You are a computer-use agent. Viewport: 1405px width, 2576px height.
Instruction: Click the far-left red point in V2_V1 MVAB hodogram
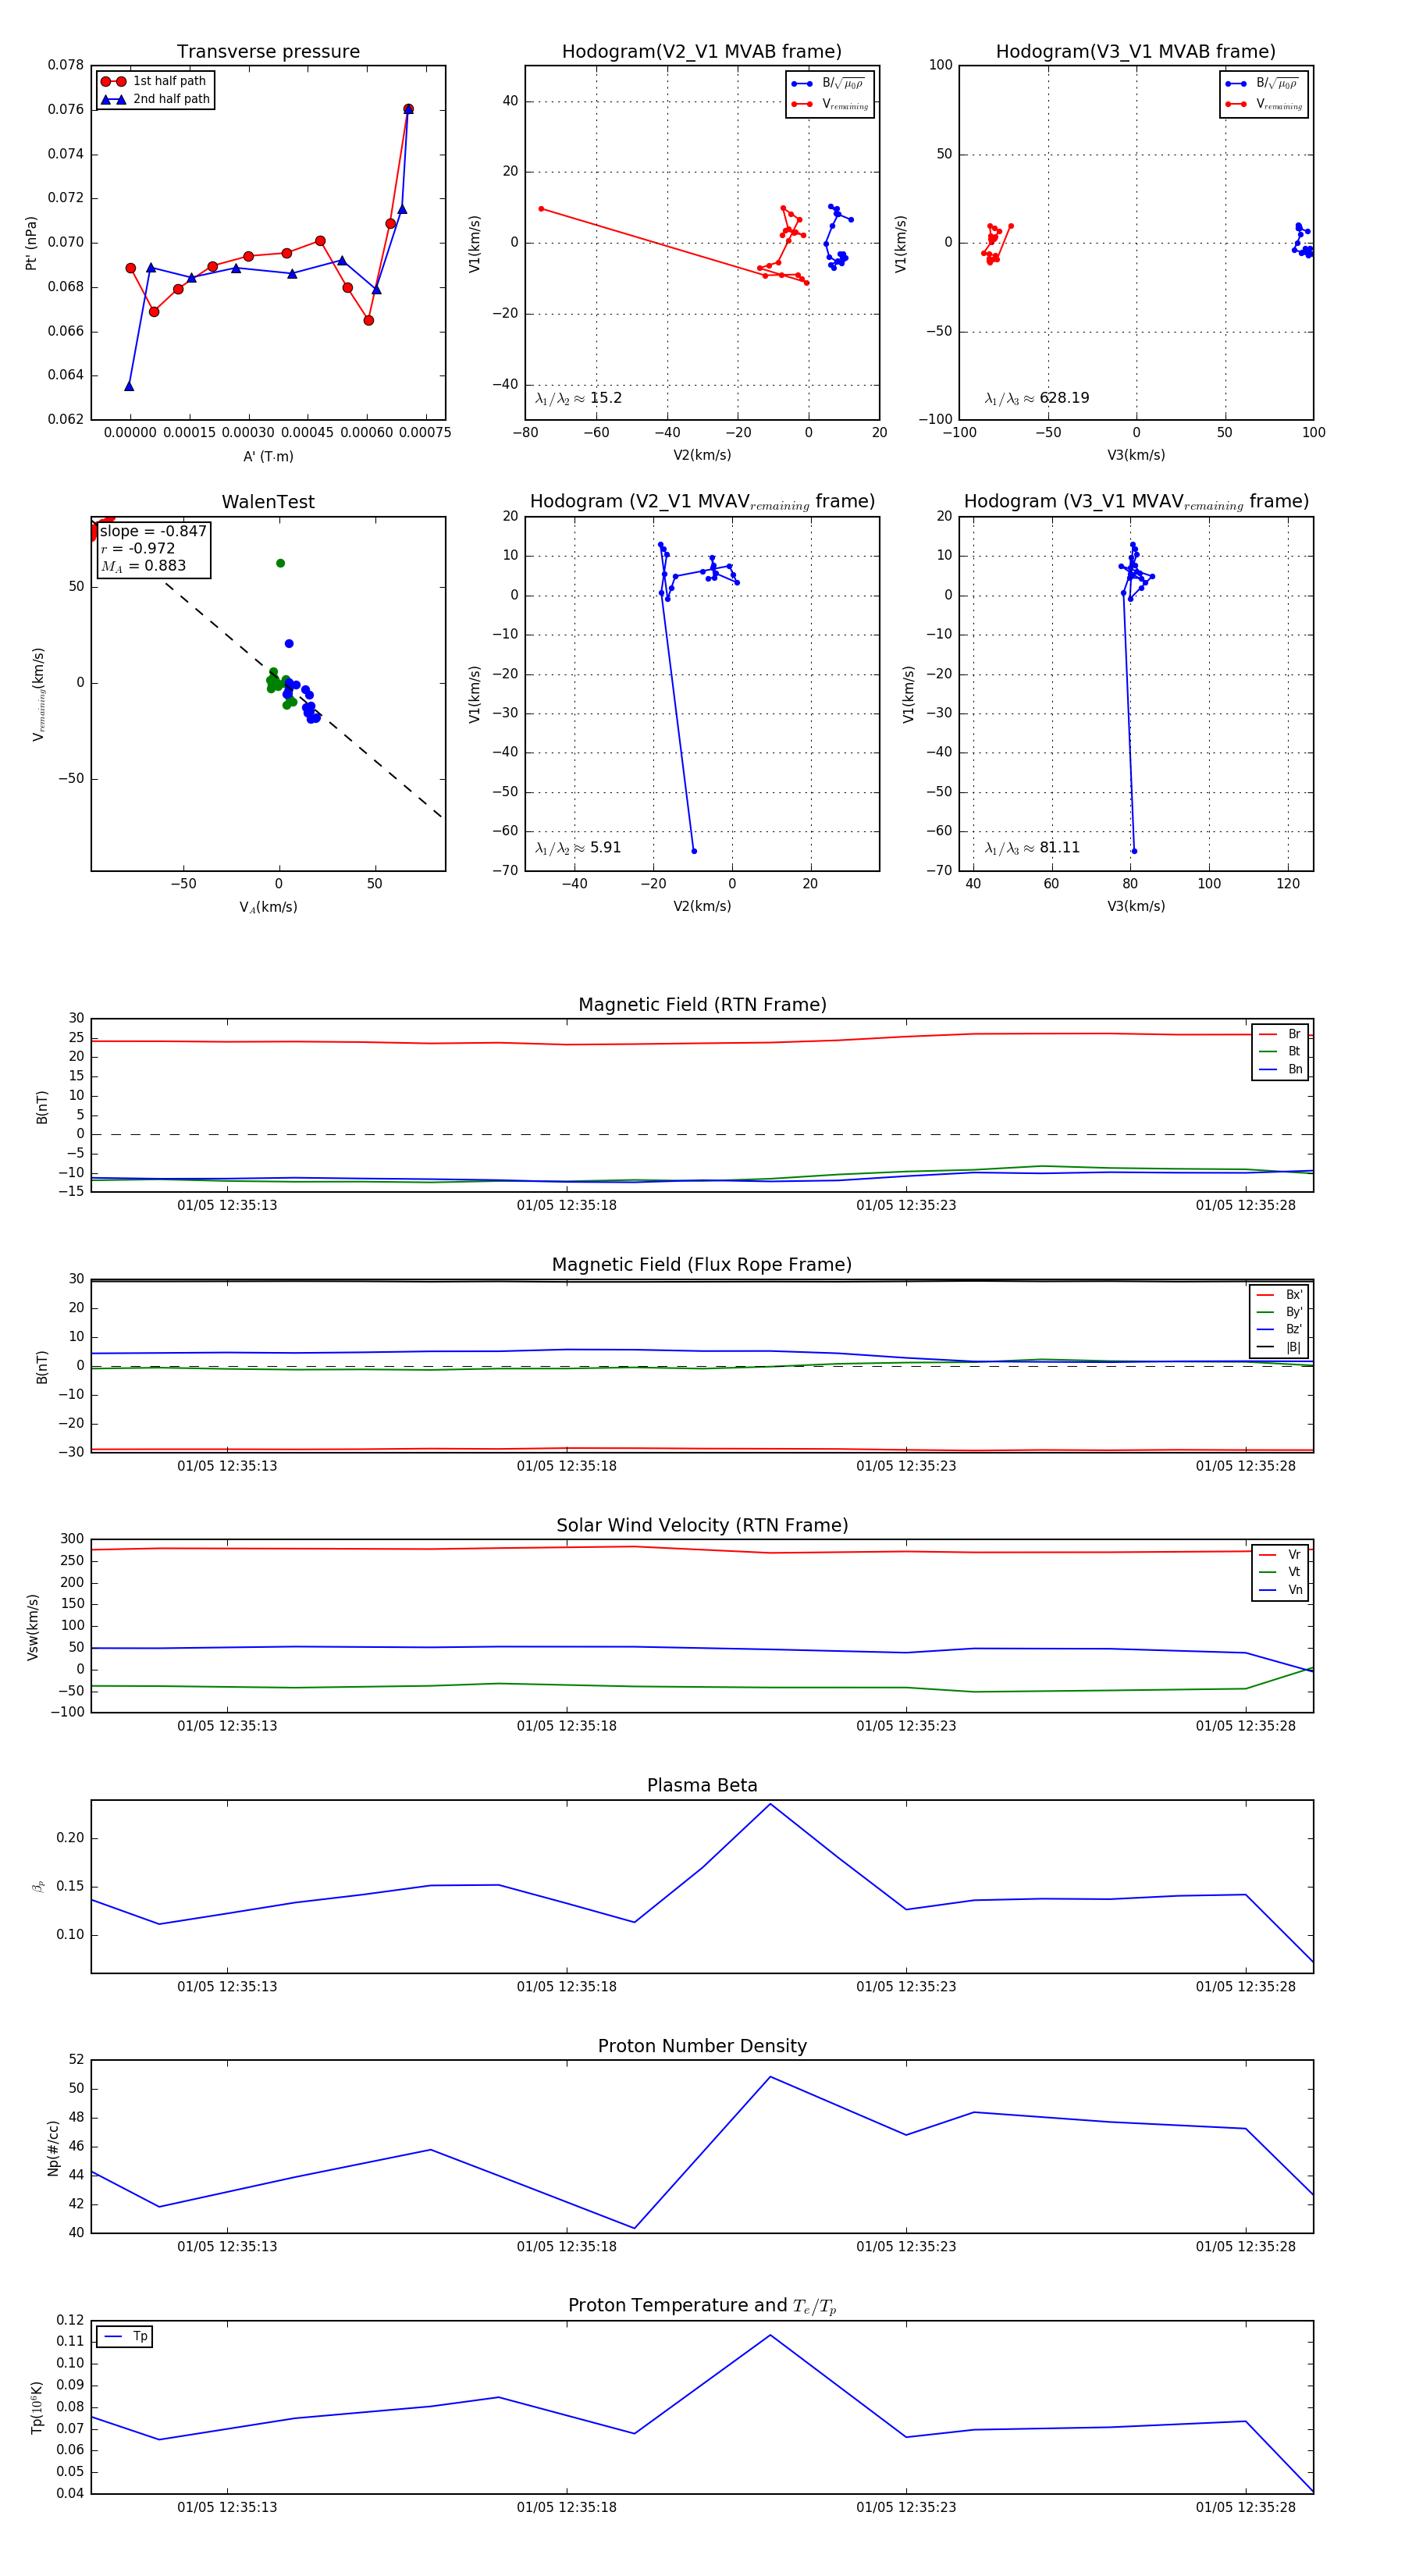(x=541, y=209)
